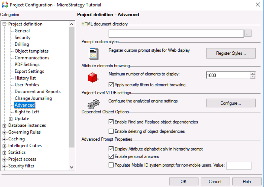Click the prompt custom styles document icon

(94, 53)
